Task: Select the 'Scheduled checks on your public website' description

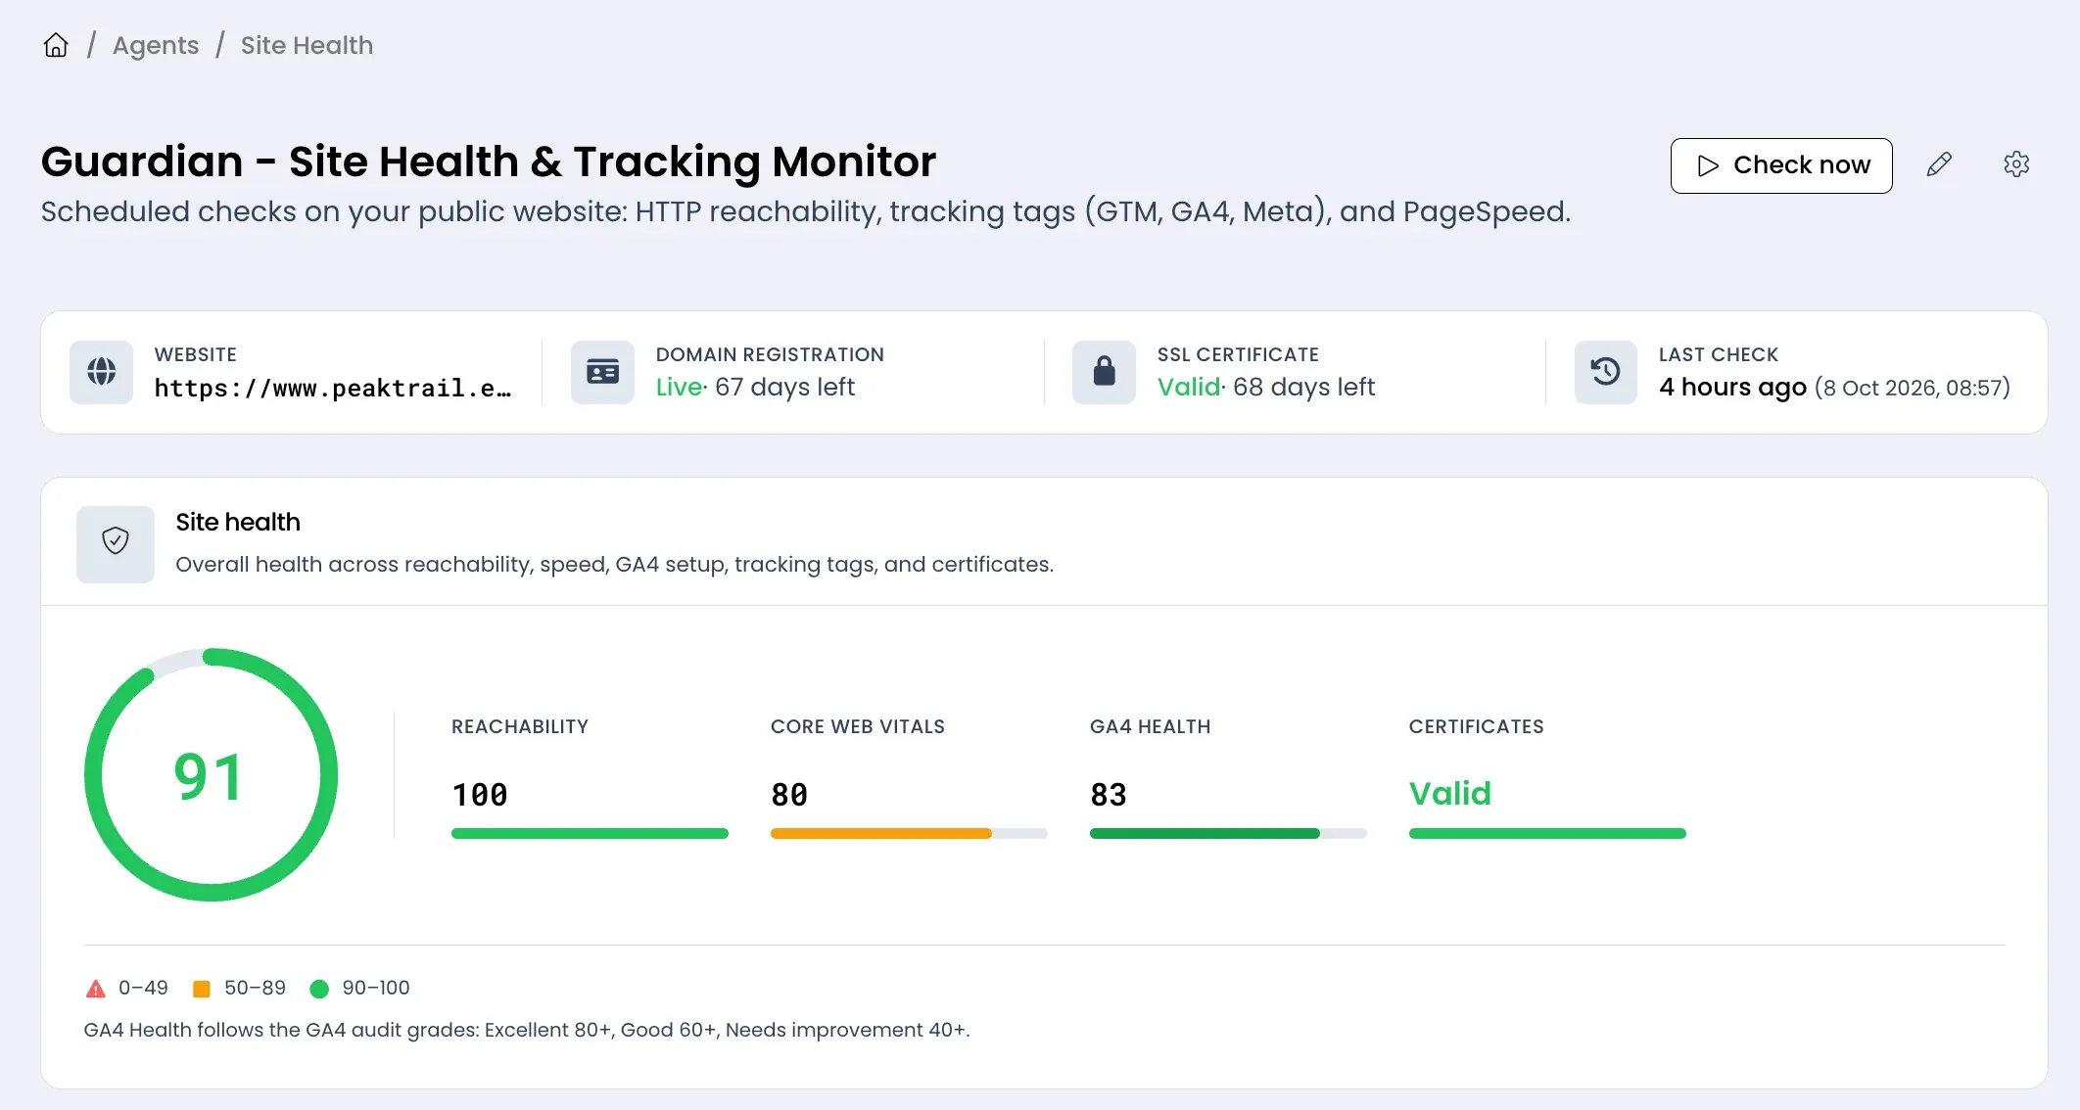Action: pyautogui.click(x=806, y=211)
